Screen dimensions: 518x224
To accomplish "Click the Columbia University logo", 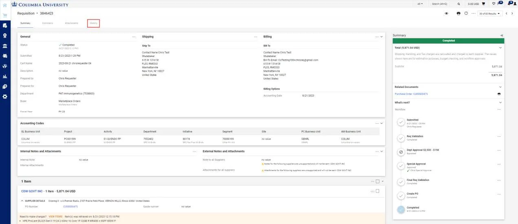I will coord(40,4).
